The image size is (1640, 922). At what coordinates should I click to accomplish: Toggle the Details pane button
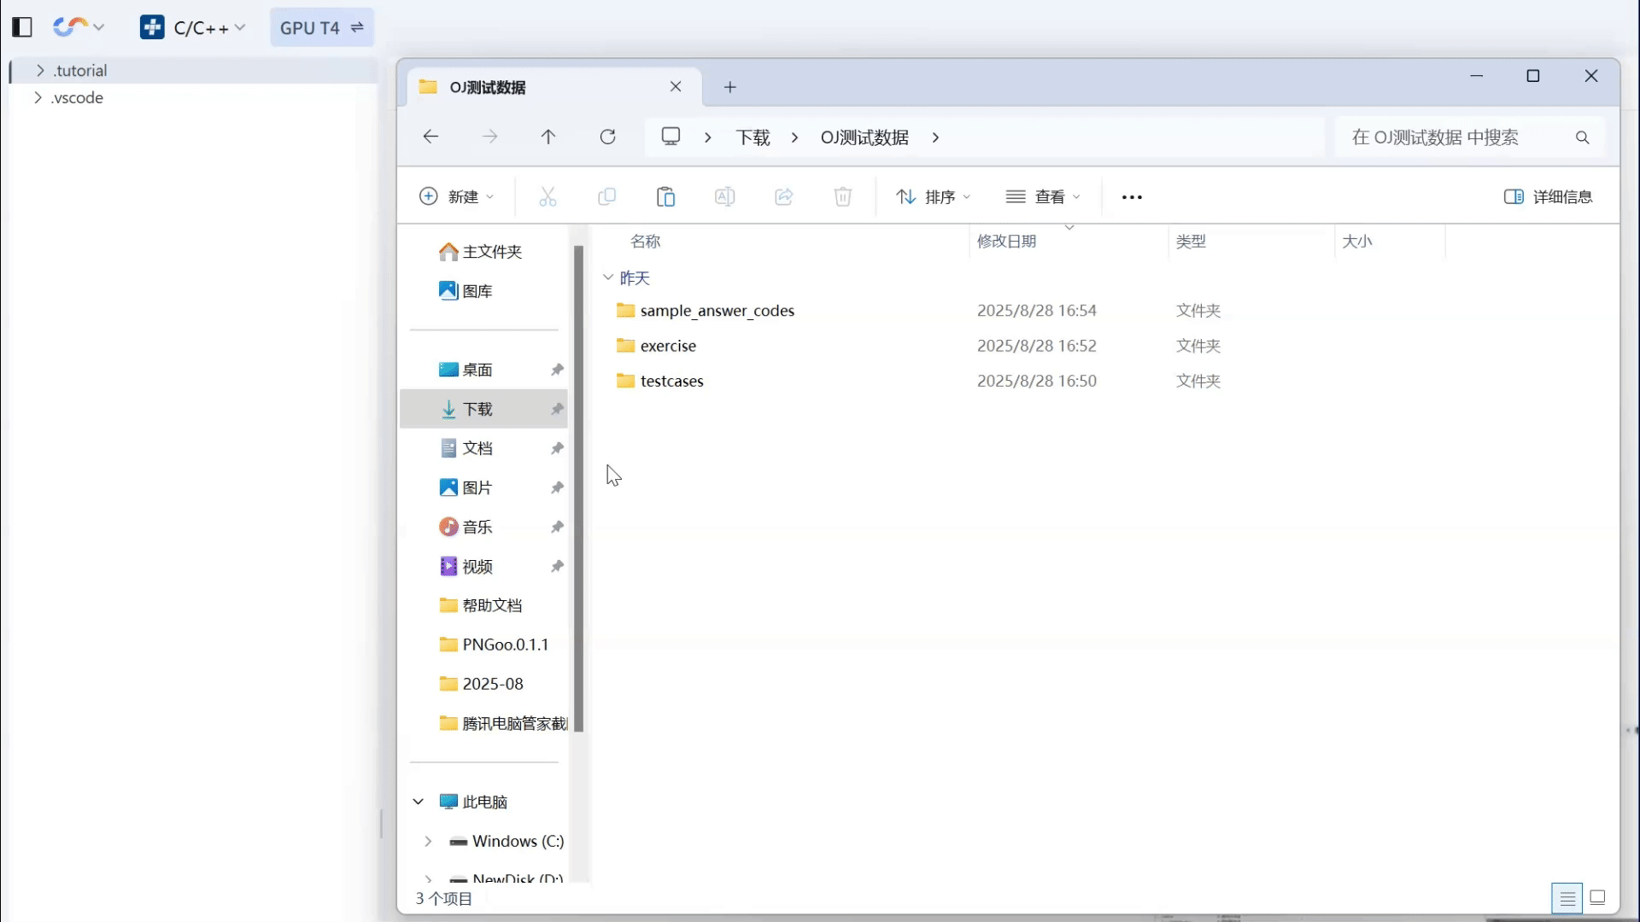(x=1548, y=197)
